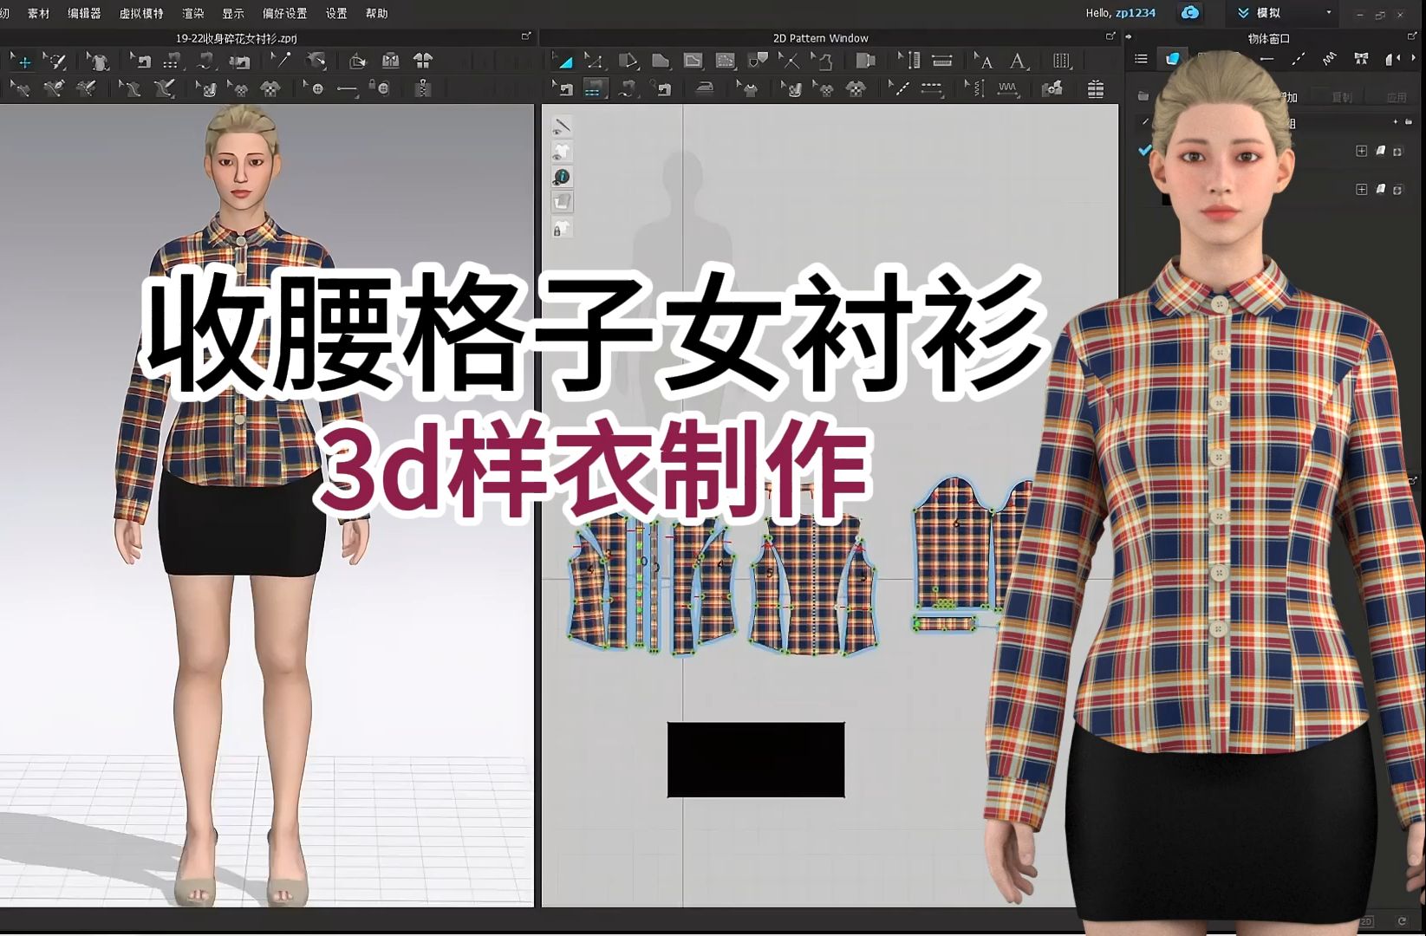Toggle the shirt display icon in 2D sidebar

coord(562,152)
